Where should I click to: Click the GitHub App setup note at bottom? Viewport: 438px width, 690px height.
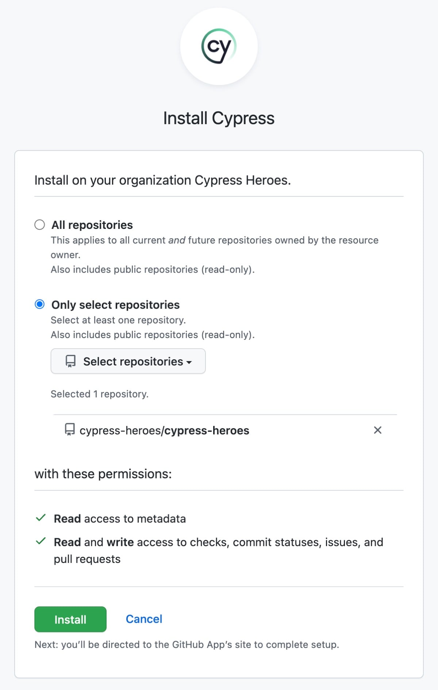(x=187, y=644)
